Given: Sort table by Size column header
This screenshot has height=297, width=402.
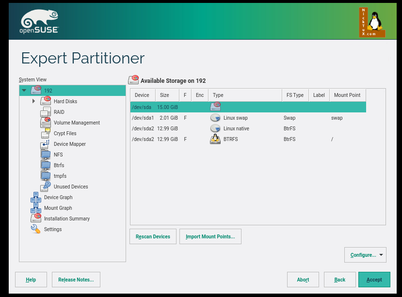Looking at the screenshot, I should (164, 95).
